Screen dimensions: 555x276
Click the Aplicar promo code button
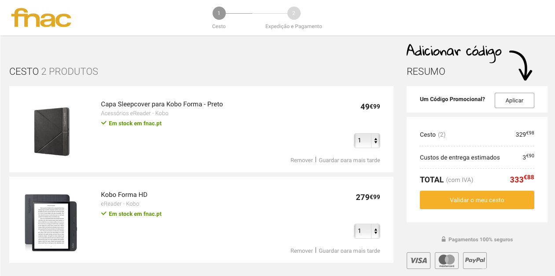point(514,100)
